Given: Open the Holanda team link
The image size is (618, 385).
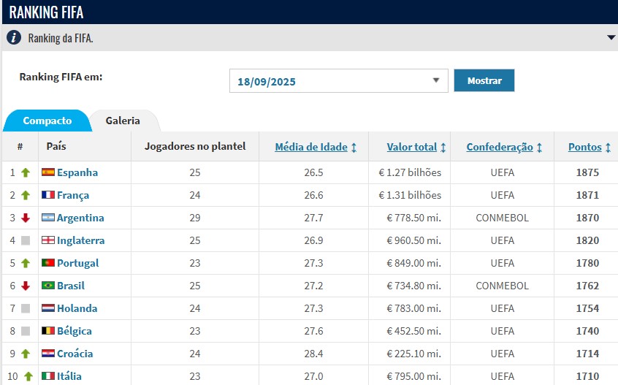Looking at the screenshot, I should tap(77, 308).
